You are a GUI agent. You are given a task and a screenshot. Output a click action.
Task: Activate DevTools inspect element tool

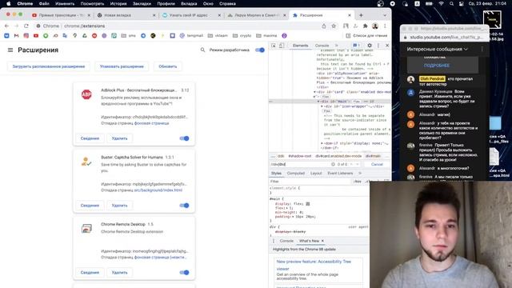tap(274, 46)
